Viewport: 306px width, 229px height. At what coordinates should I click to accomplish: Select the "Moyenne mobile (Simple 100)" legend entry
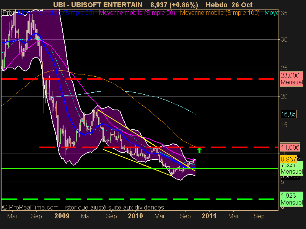[x=220, y=13]
